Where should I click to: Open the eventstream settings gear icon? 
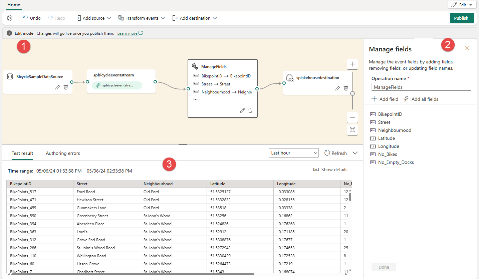coord(10,18)
